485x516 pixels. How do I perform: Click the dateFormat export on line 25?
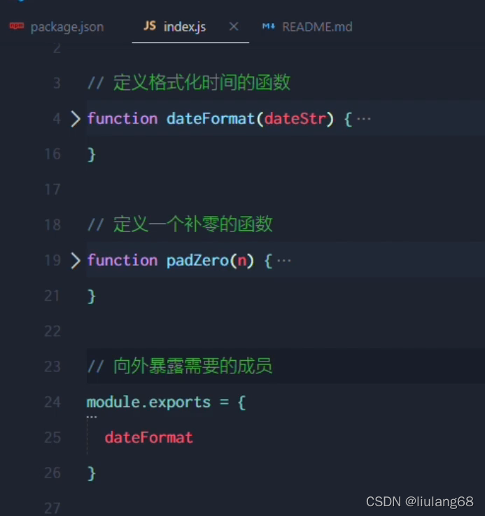coord(149,438)
